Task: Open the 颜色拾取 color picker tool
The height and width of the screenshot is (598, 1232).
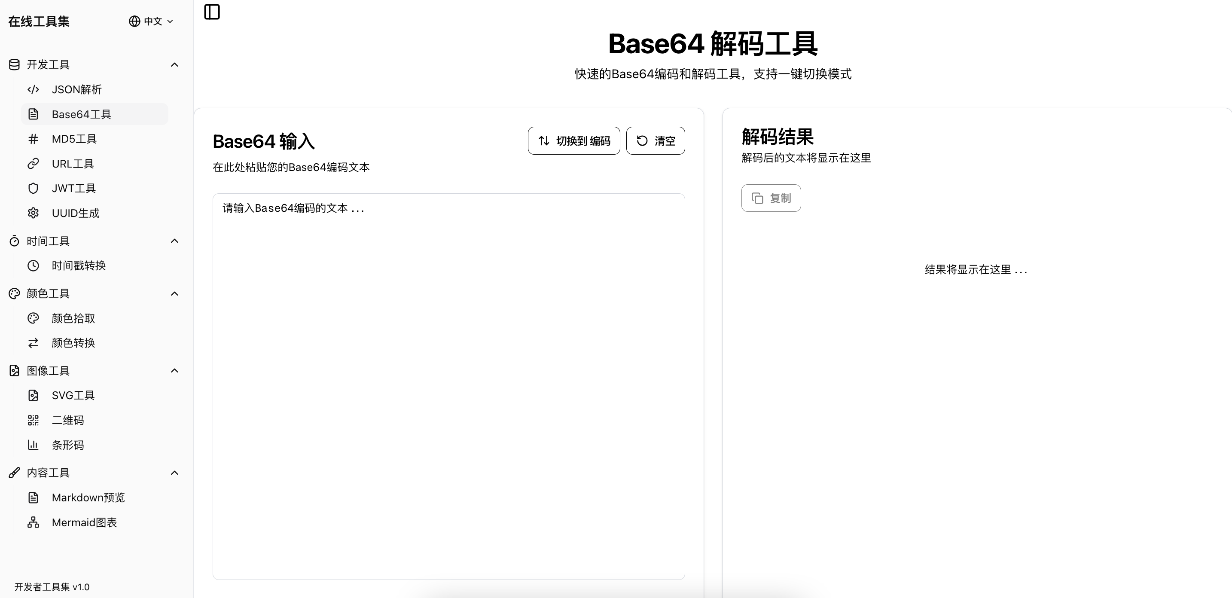Action: tap(73, 318)
